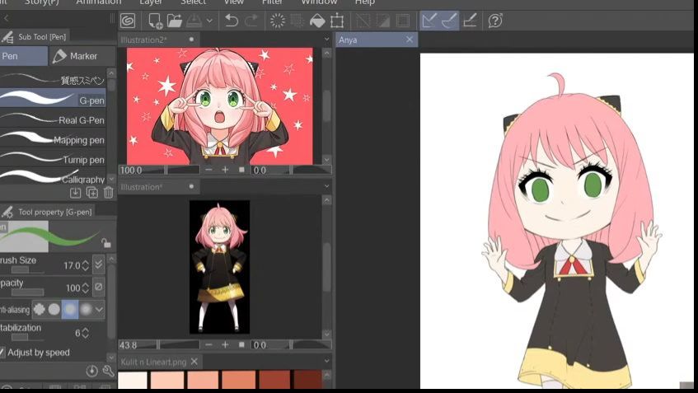Open Clip Studio Paint support help icon

(495, 21)
